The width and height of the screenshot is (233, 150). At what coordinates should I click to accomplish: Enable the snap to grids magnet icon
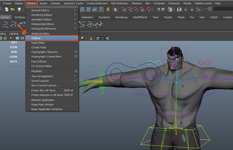coord(123,9)
